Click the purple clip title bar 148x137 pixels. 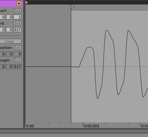point(8,3)
